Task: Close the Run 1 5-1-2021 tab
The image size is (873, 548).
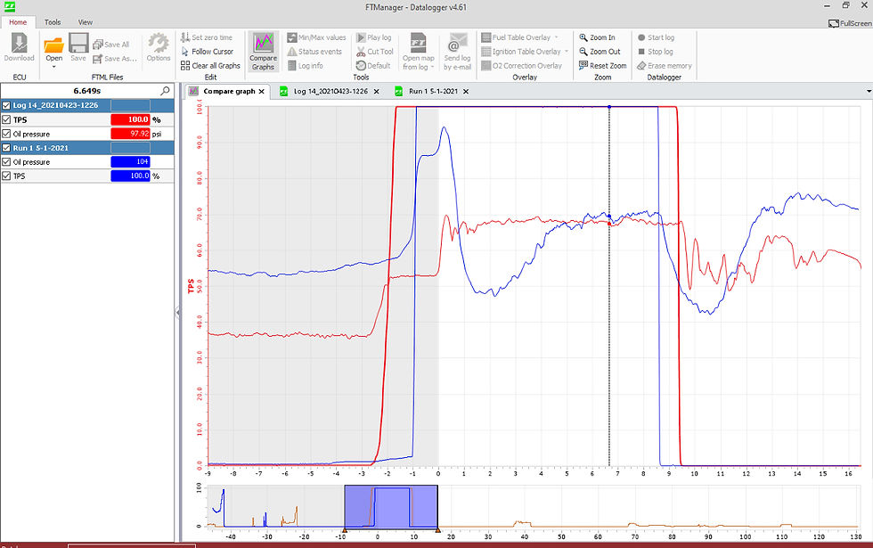Action: [x=465, y=91]
